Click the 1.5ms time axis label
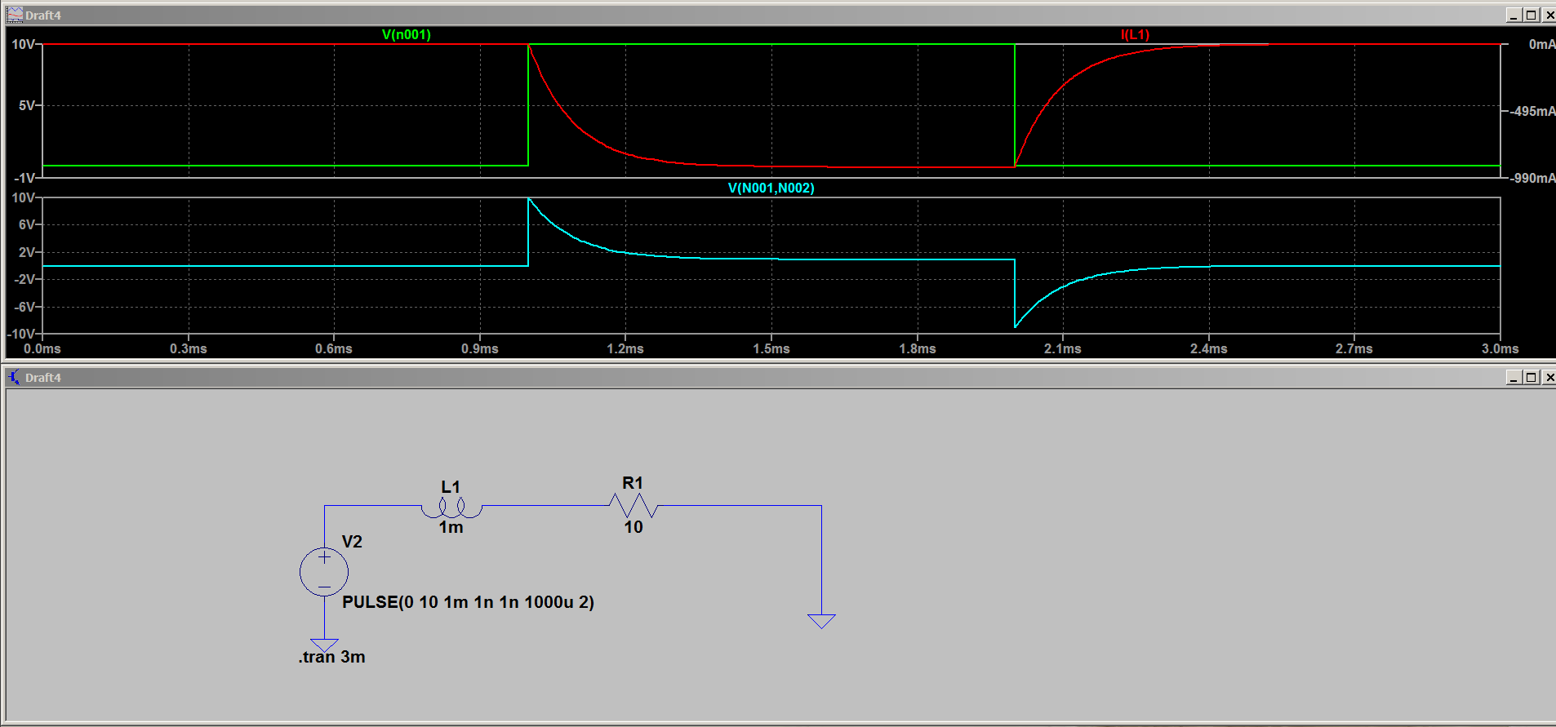 [x=771, y=348]
